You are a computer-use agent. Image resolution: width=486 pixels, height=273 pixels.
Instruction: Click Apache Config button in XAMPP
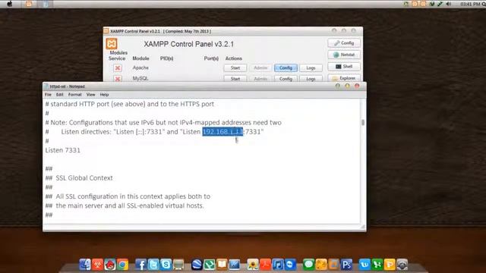point(286,67)
